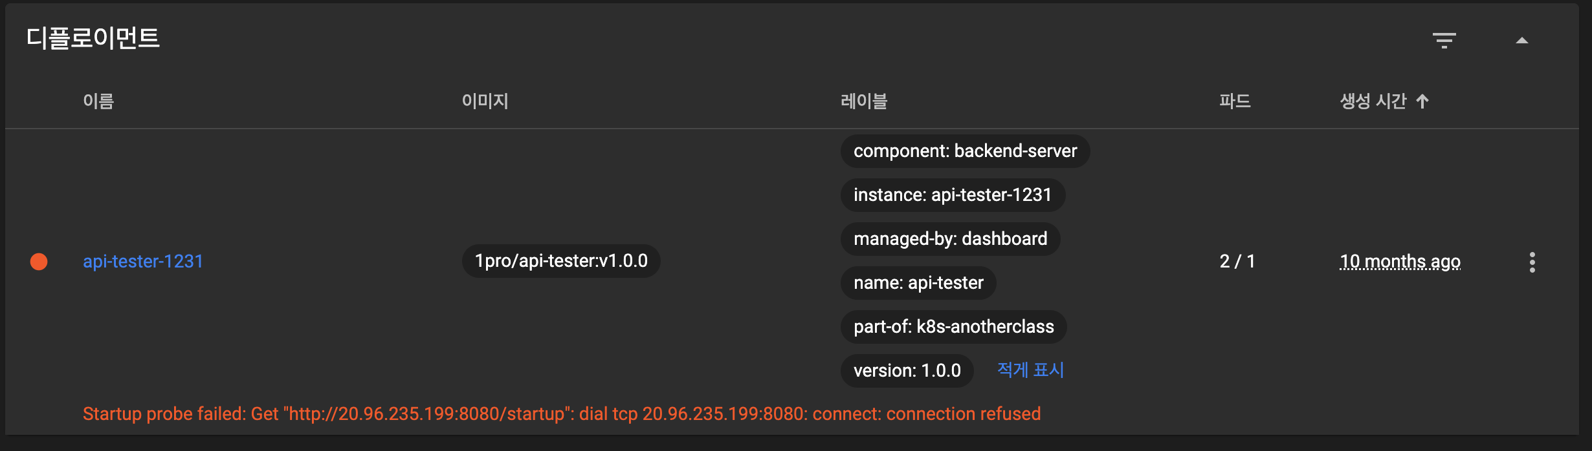1592x451 pixels.
Task: Click the 레이블 column header
Action: tap(864, 101)
